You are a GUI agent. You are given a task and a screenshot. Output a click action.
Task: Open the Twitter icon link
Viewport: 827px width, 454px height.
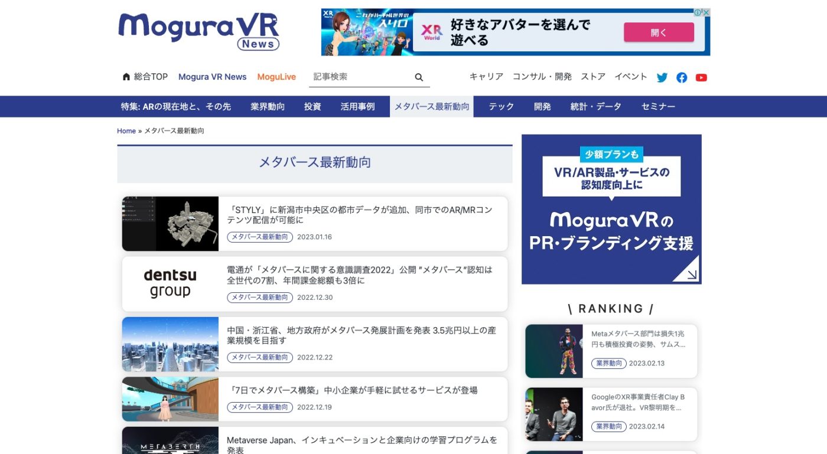tap(662, 77)
